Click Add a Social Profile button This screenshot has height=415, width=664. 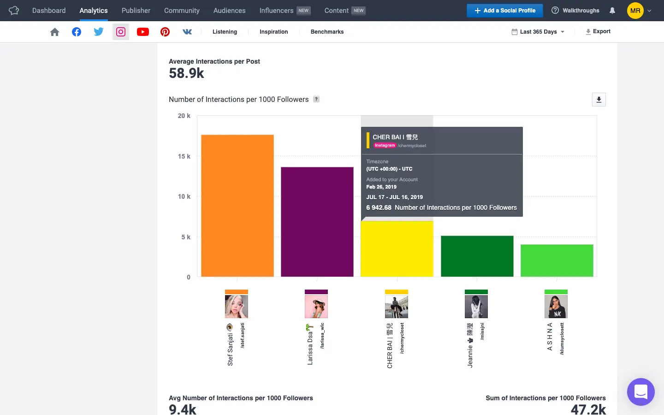[x=504, y=11]
